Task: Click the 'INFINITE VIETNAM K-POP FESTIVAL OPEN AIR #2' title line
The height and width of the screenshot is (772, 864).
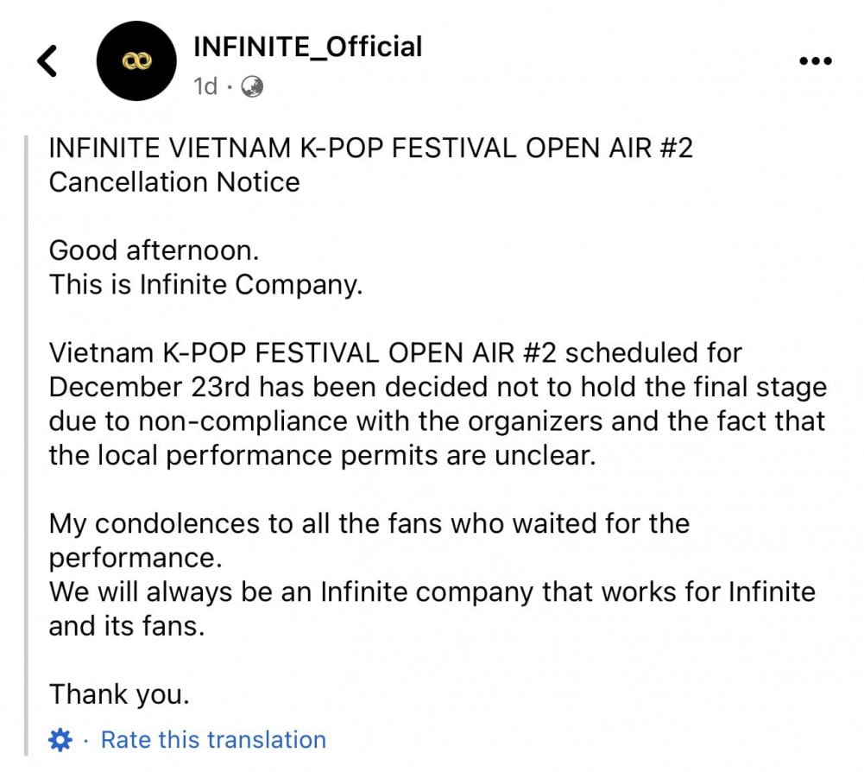Action: tap(371, 149)
